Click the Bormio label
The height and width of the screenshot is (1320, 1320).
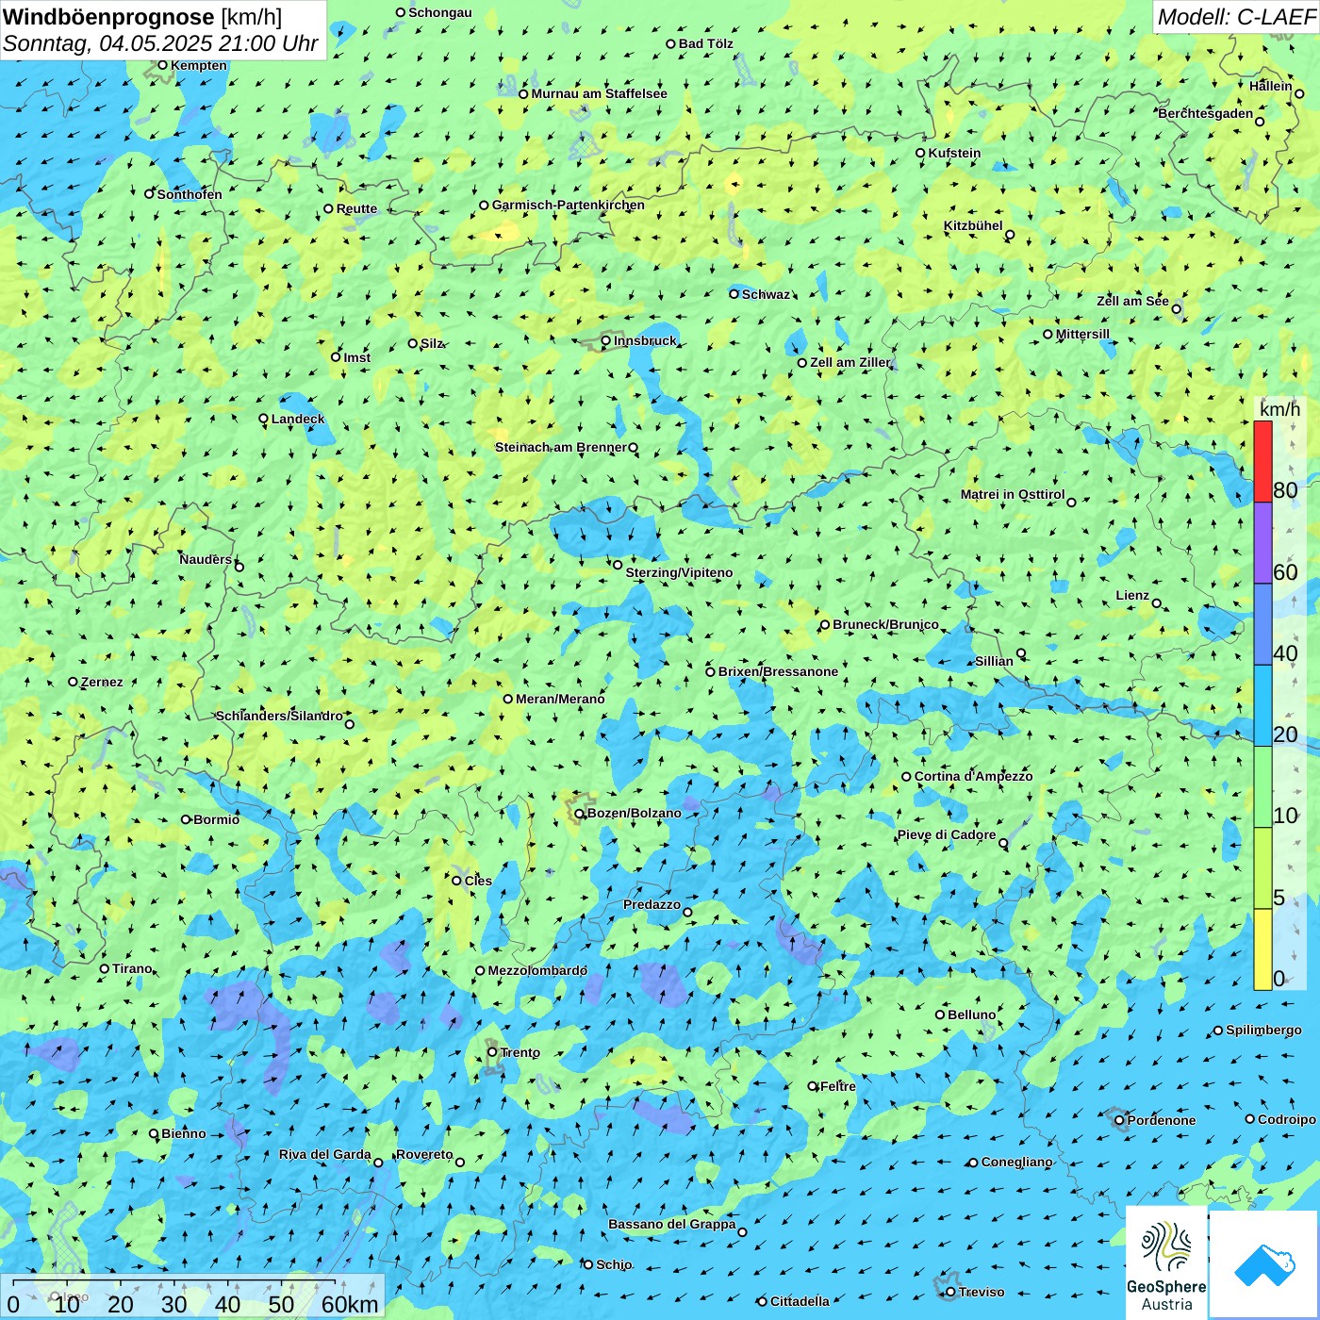click(216, 819)
